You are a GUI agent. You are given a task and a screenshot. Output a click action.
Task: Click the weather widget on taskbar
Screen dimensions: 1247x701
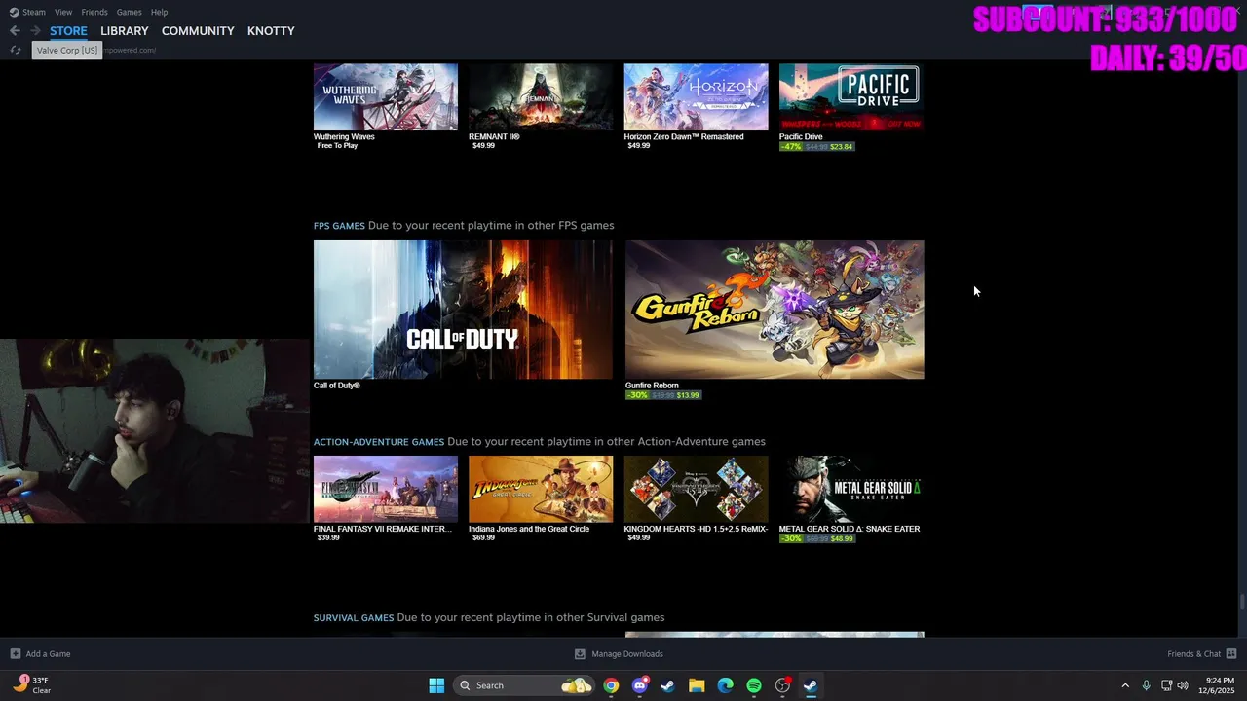click(x=32, y=685)
